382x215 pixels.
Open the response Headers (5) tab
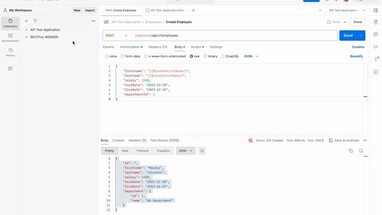point(137,140)
